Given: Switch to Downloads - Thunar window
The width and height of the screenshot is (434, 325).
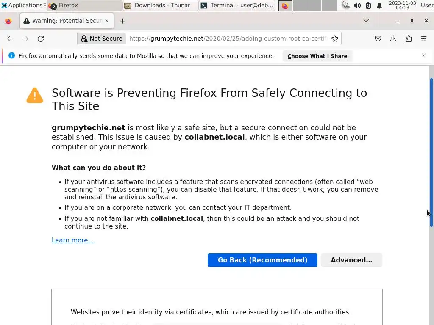Looking at the screenshot, I should point(161,6).
